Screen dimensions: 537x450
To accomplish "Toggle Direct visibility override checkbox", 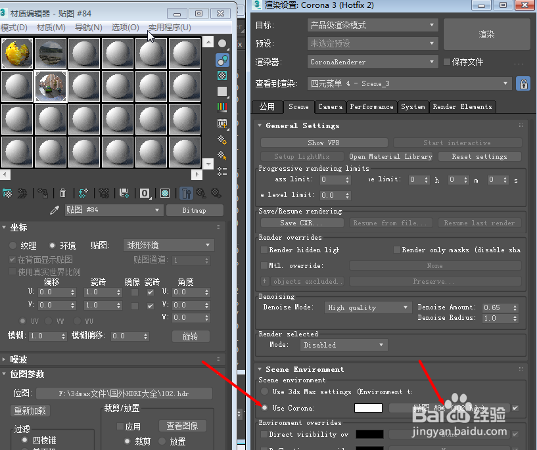I will click(x=264, y=434).
